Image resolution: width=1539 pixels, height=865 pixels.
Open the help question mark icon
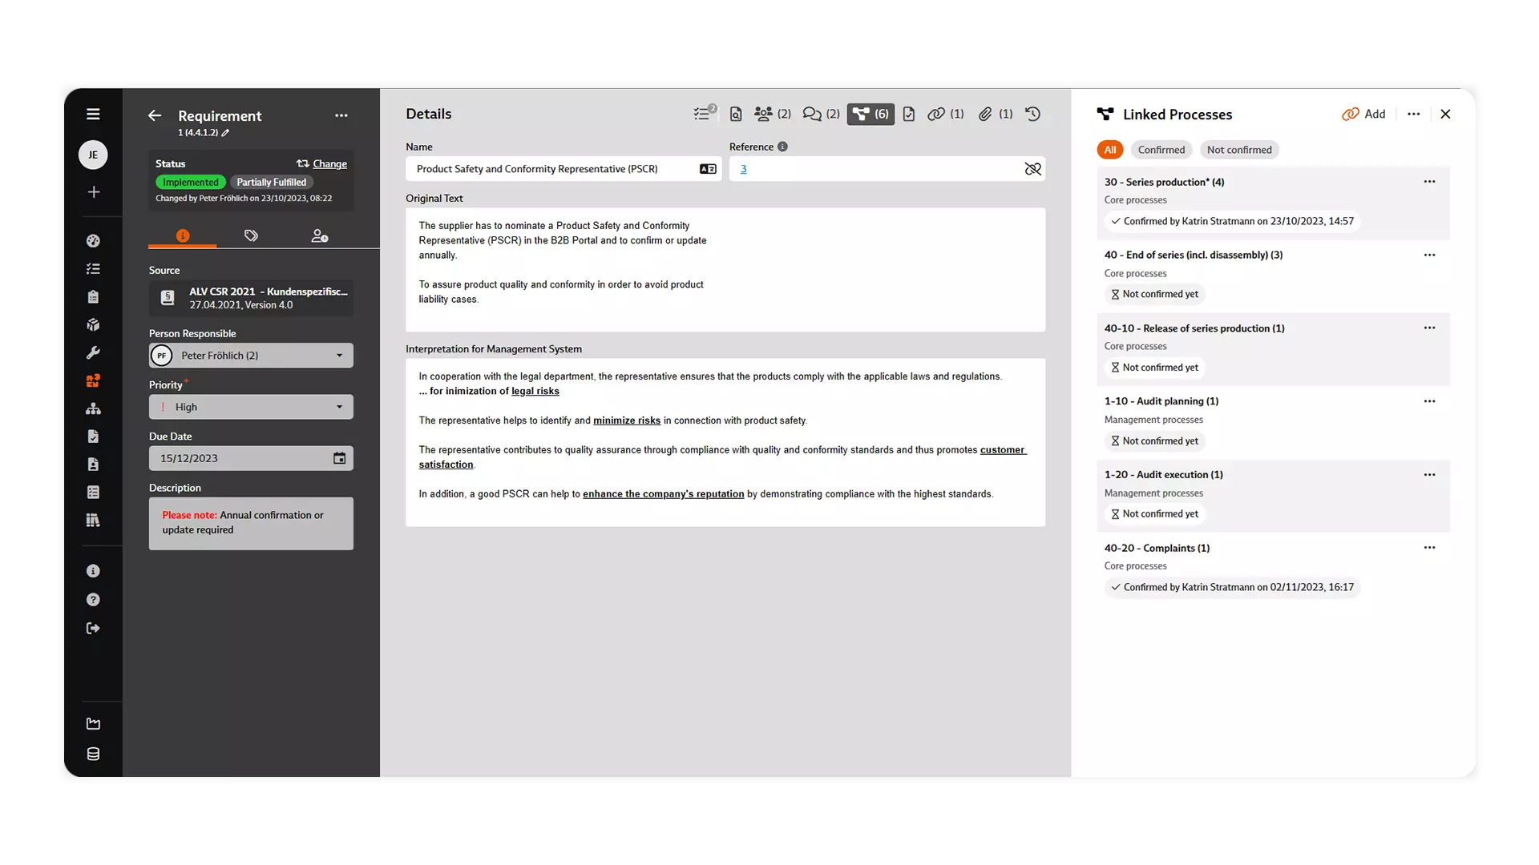coord(93,600)
